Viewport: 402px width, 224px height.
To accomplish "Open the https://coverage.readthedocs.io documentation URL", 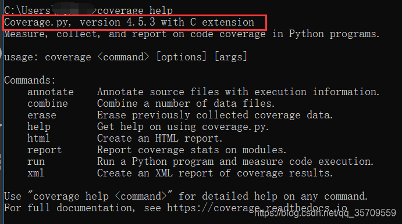I will click(x=257, y=208).
